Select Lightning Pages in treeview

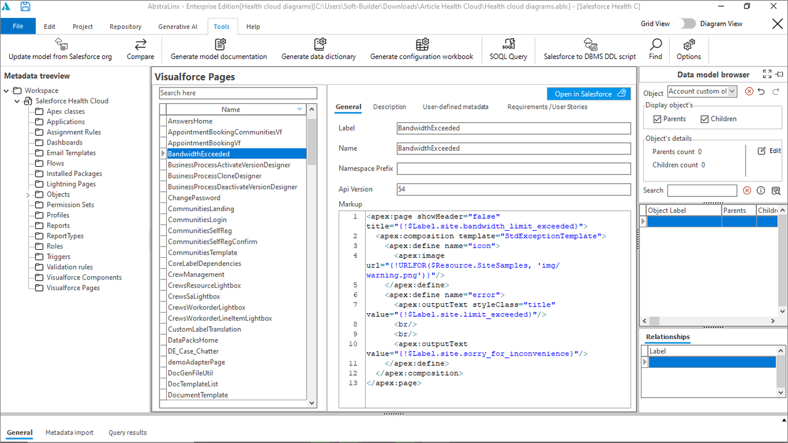click(71, 184)
